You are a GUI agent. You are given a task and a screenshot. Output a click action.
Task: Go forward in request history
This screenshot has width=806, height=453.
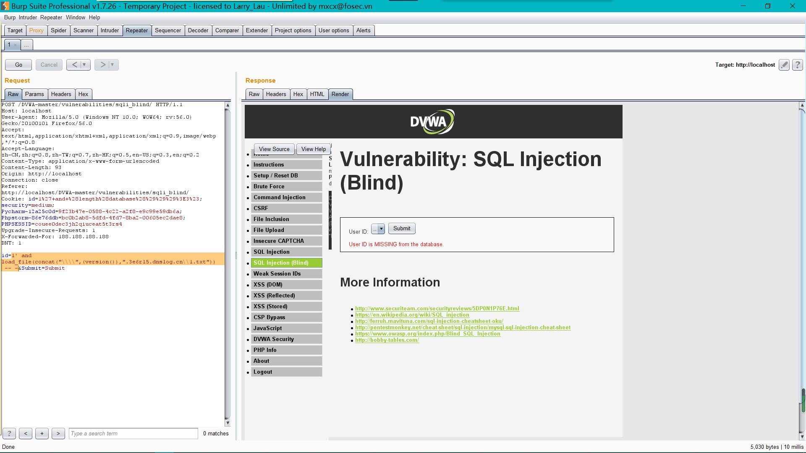[x=102, y=65]
